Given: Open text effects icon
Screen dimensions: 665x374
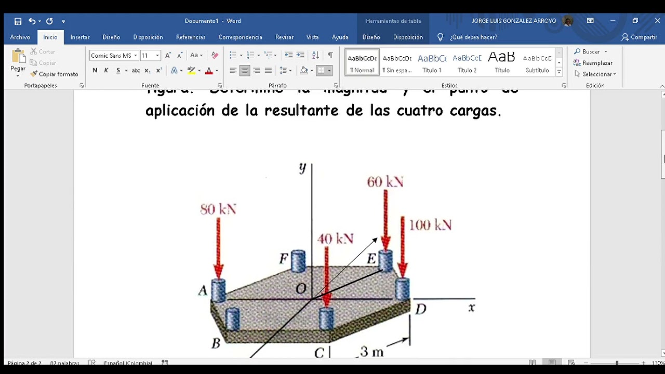Looking at the screenshot, I should [x=174, y=71].
